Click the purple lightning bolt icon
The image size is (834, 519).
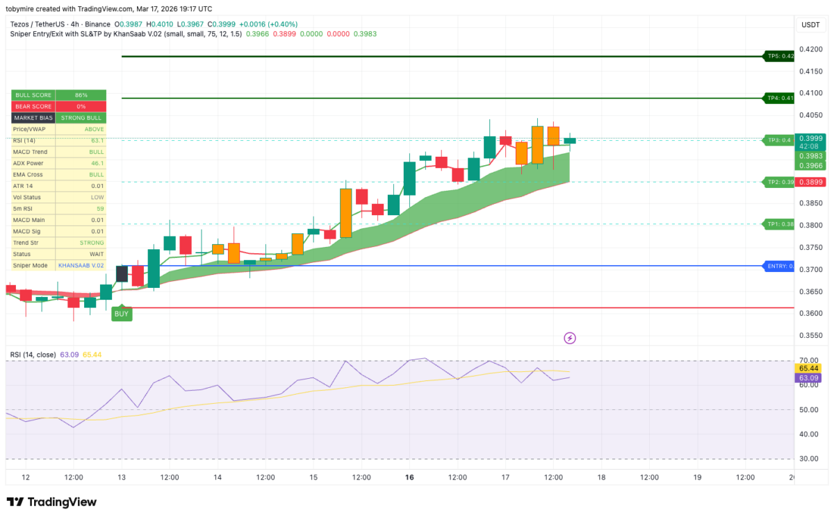click(x=570, y=338)
